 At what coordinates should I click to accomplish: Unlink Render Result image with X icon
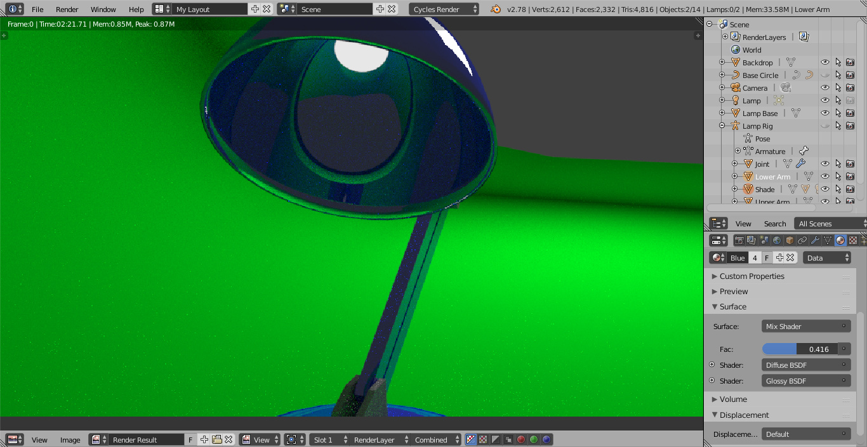pyautogui.click(x=228, y=439)
